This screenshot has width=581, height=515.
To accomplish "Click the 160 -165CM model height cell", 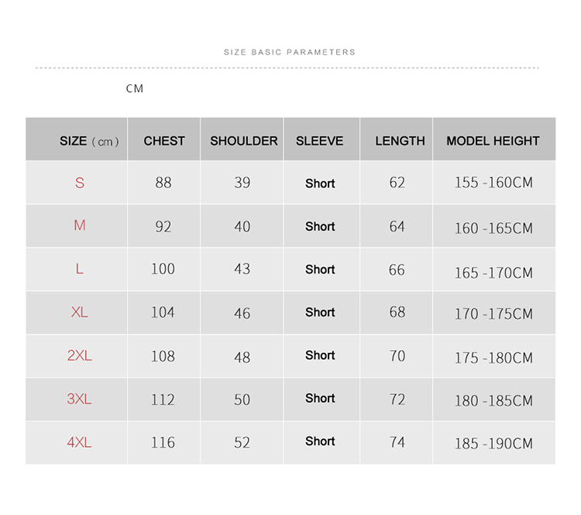I will pos(493,228).
